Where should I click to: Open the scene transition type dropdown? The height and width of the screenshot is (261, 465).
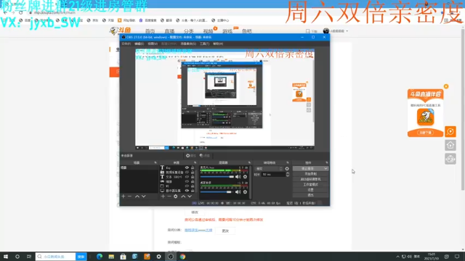coord(269,169)
